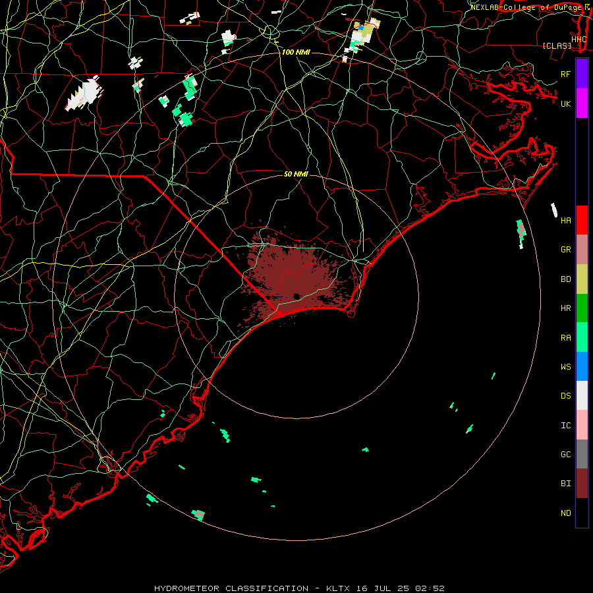Click the [CLAS] unit label

coord(557,46)
